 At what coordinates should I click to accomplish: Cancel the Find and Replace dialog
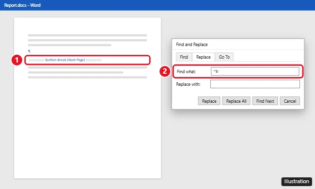click(x=290, y=101)
